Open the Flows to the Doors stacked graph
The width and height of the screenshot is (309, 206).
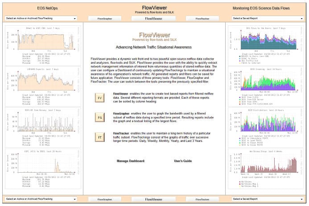(x=266, y=45)
